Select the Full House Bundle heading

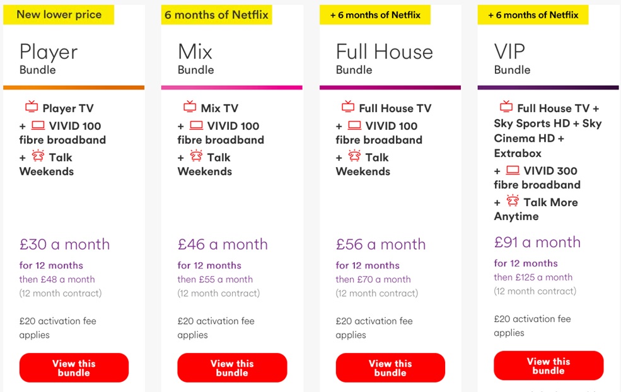(x=384, y=59)
